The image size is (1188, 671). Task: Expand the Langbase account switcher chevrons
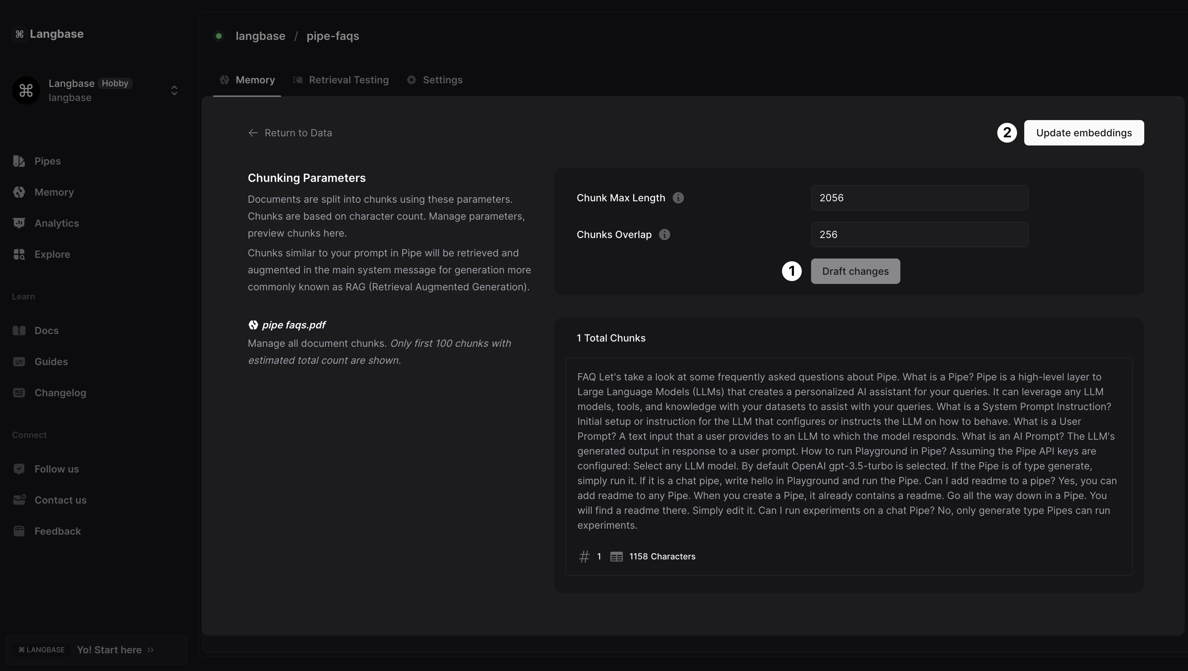[x=174, y=90]
